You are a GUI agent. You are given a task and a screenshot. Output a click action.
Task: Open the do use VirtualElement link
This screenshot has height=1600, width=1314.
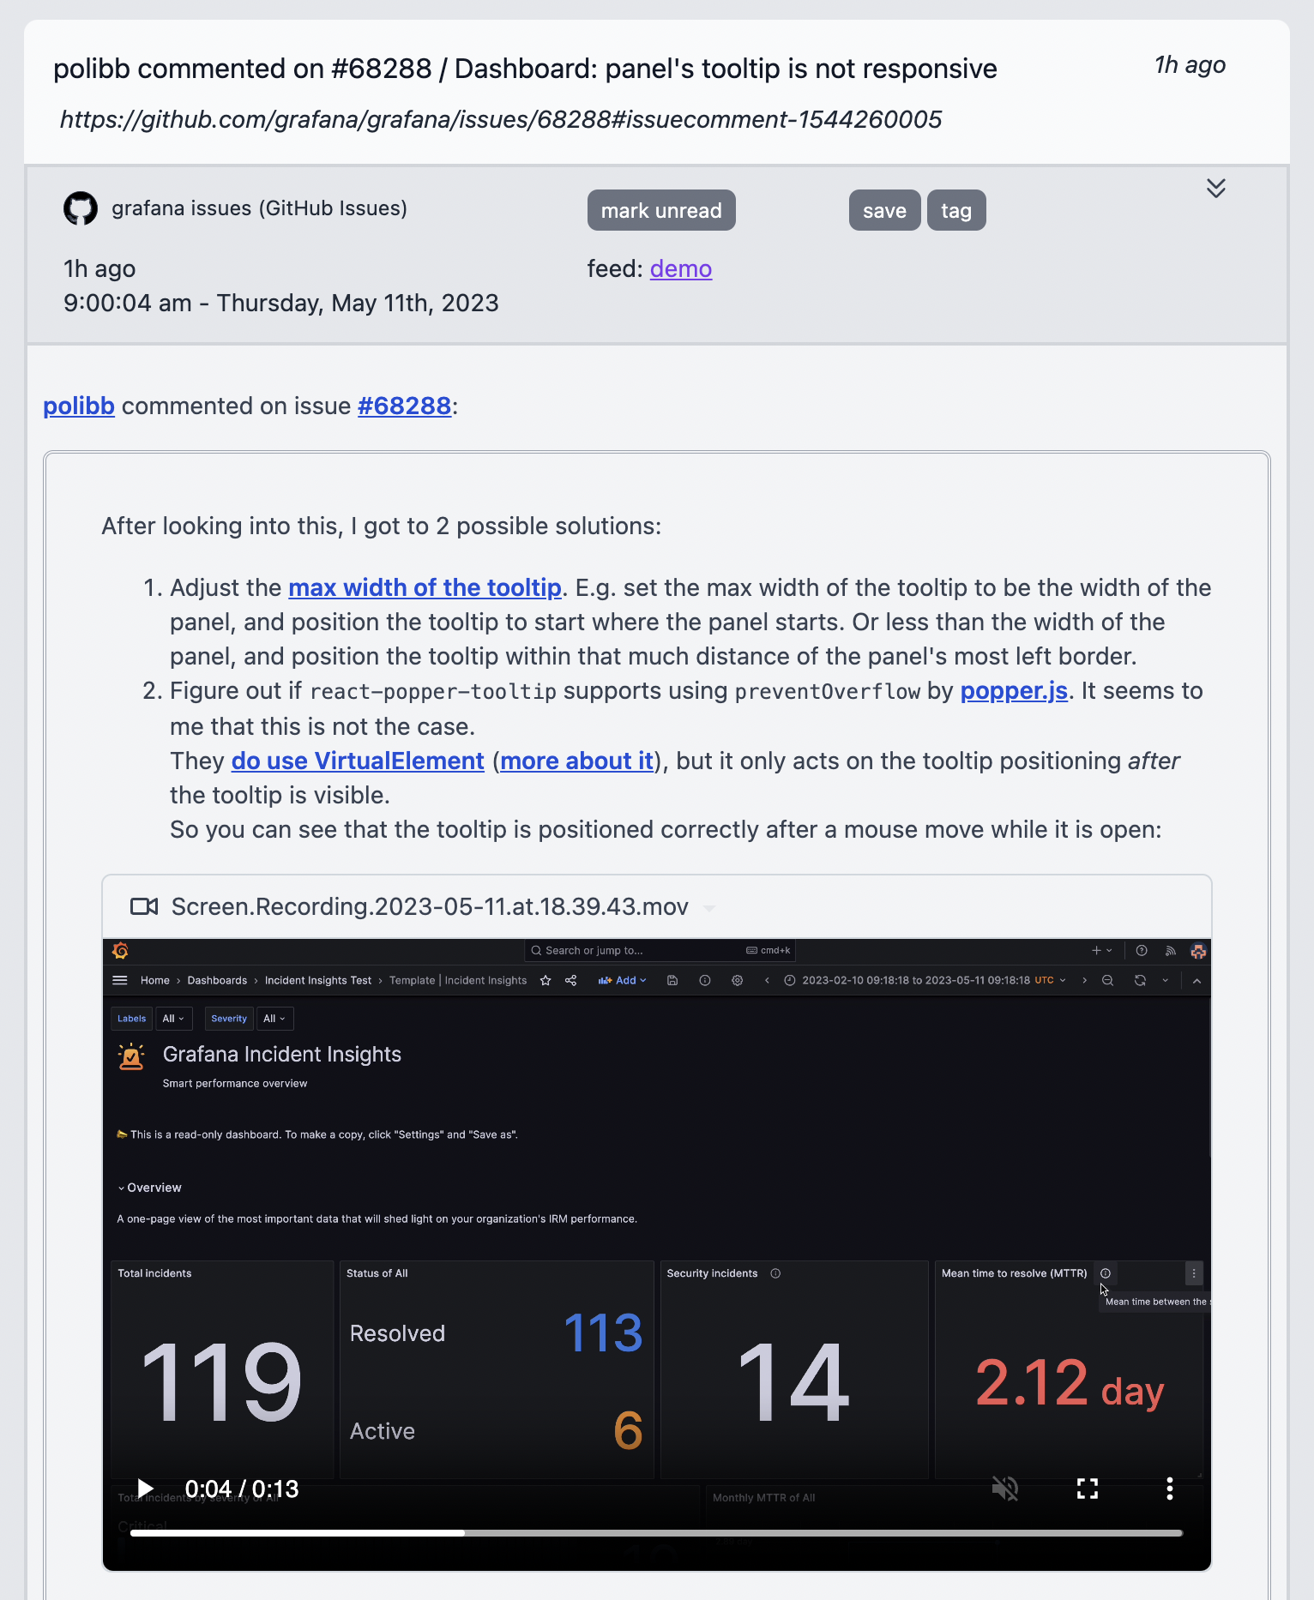click(358, 761)
